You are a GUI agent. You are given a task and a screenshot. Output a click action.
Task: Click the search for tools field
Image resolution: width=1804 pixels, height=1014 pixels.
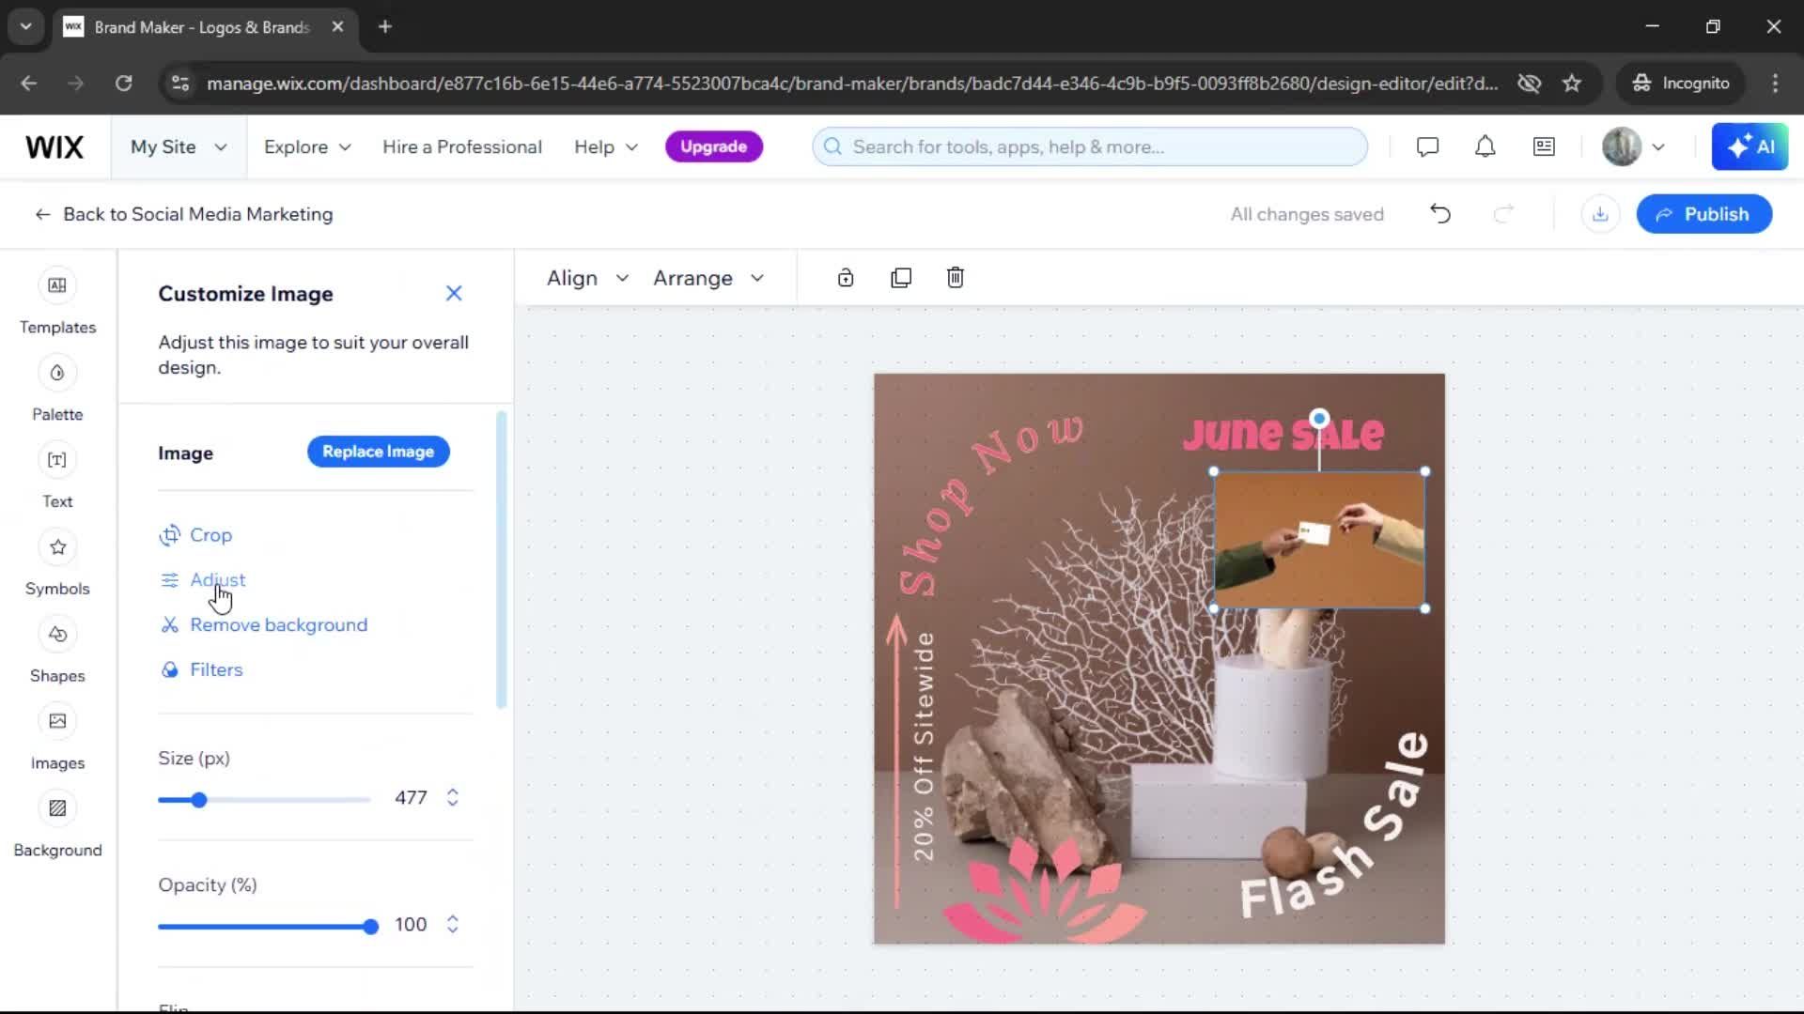pos(1089,146)
